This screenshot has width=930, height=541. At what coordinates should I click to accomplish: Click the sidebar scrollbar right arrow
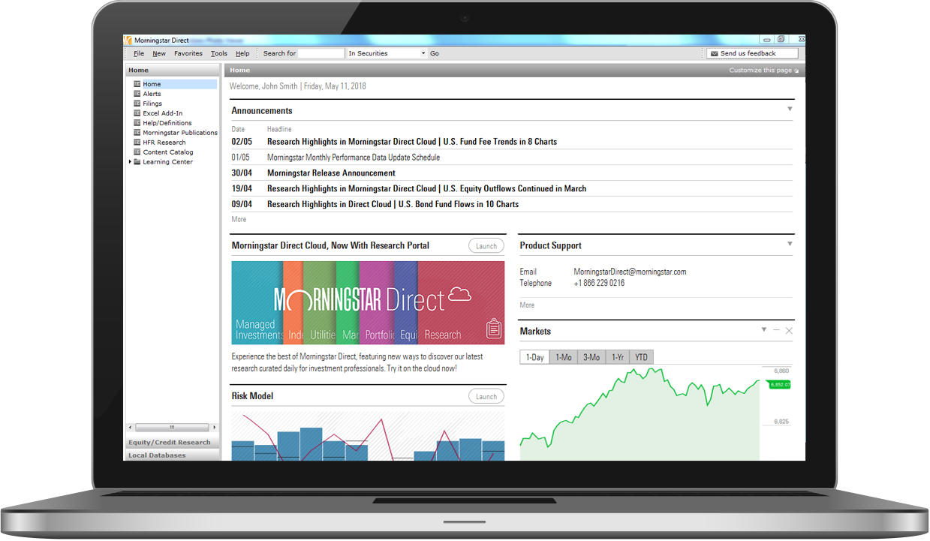tap(213, 427)
